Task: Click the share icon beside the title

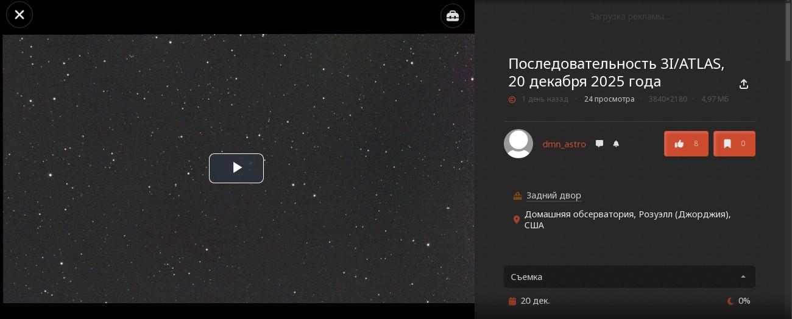Action: point(743,84)
